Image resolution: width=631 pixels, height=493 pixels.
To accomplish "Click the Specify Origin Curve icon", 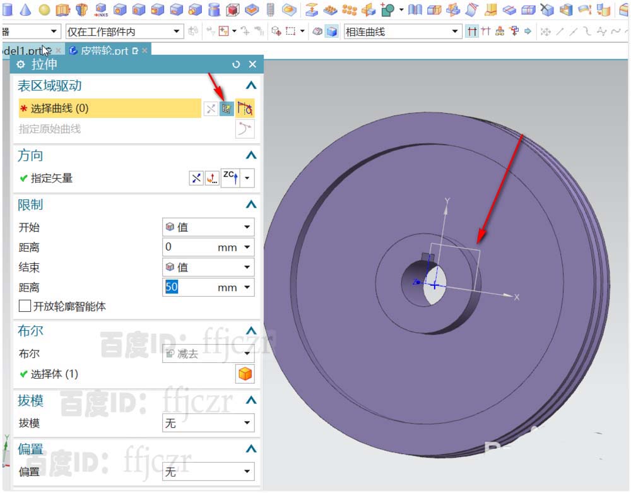I will click(x=245, y=129).
